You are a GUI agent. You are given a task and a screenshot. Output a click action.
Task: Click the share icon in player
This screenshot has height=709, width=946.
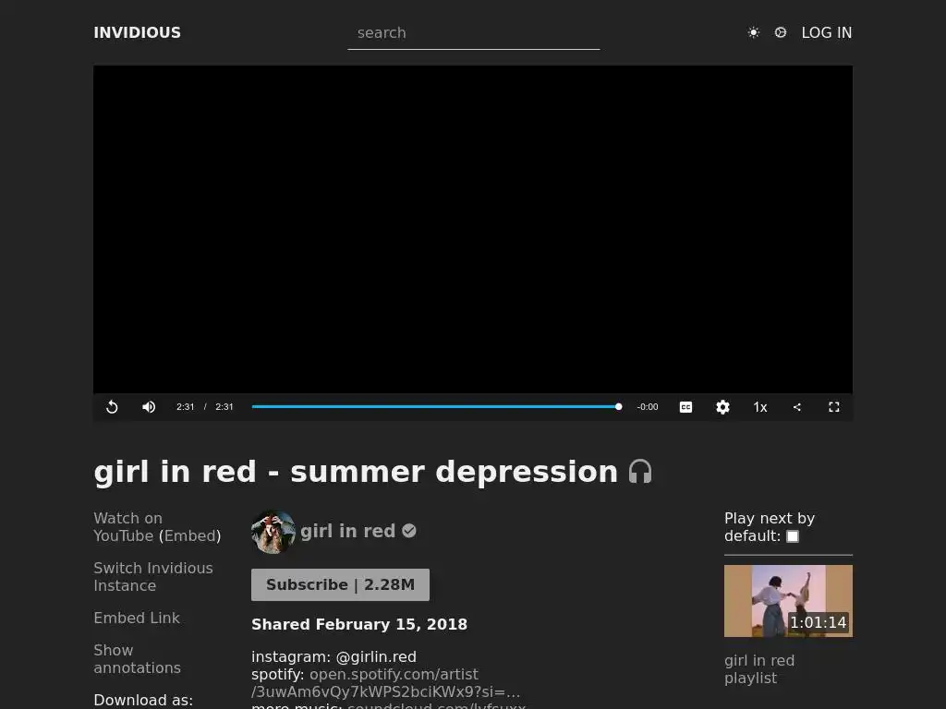point(797,407)
